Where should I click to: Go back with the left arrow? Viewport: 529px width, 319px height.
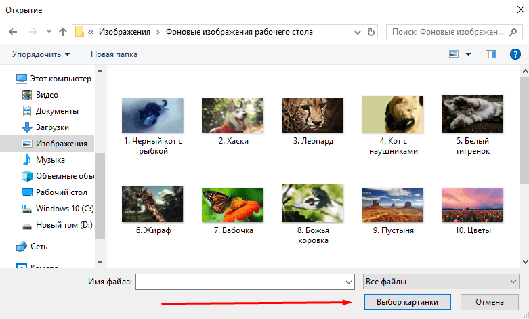[x=13, y=32]
